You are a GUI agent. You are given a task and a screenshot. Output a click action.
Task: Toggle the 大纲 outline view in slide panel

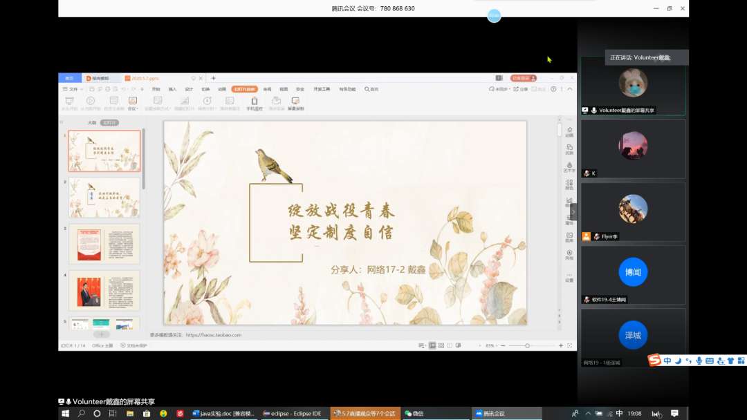(x=91, y=122)
